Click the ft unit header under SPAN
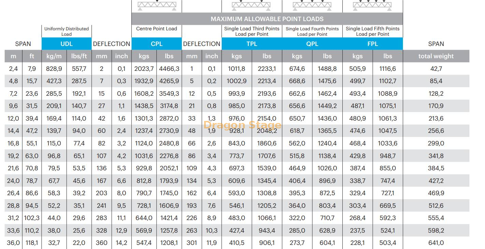This screenshot has width=485, height=249. click(32, 56)
